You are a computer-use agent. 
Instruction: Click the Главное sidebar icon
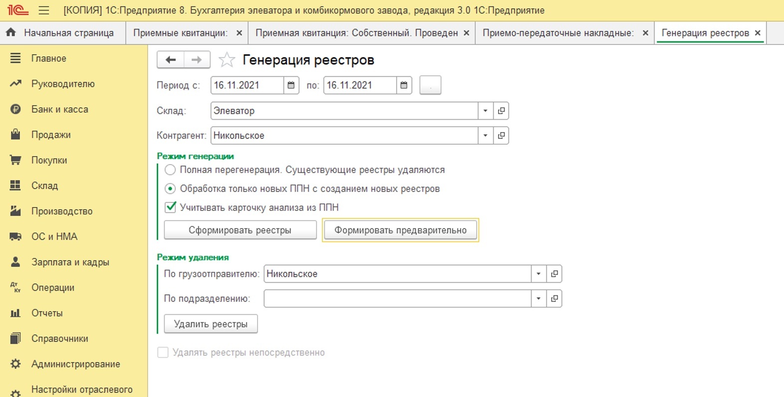click(x=15, y=58)
